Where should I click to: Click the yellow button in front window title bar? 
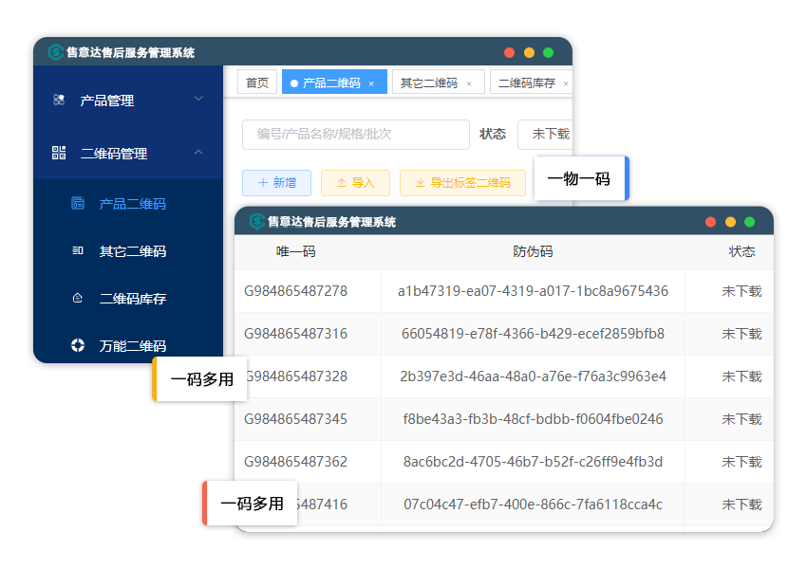[730, 222]
